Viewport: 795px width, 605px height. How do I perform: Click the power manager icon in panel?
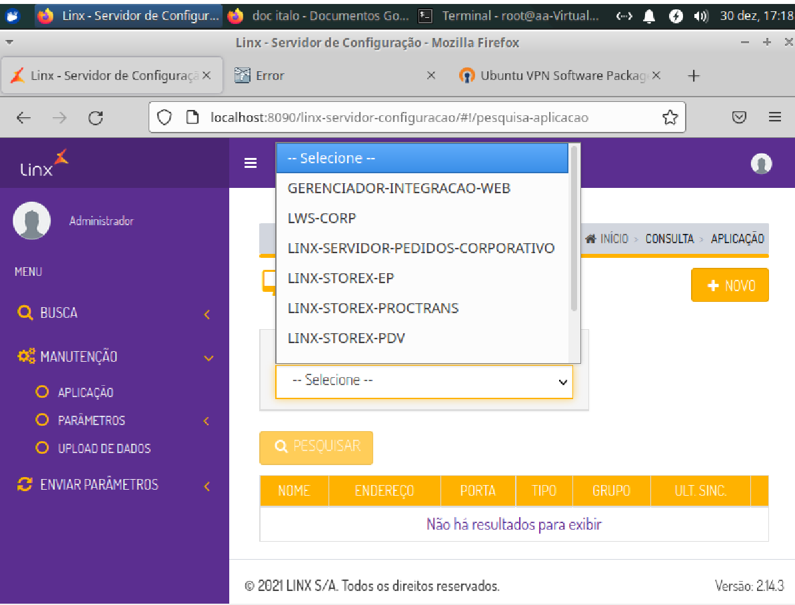[675, 16]
